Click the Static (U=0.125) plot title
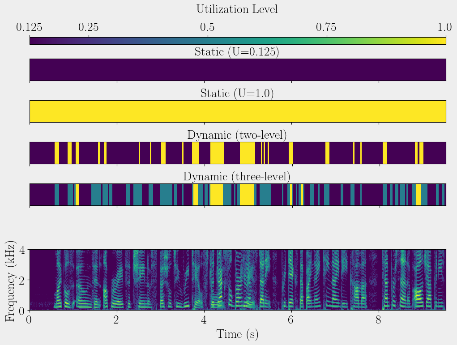 point(237,52)
